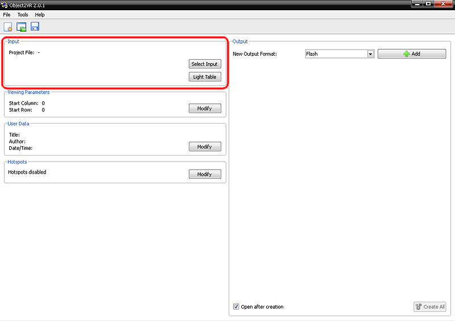Click the Start Column value

pos(43,103)
